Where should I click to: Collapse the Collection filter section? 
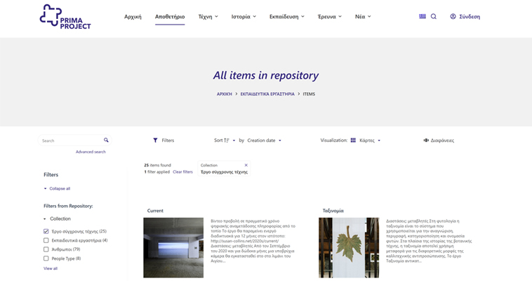(57, 218)
